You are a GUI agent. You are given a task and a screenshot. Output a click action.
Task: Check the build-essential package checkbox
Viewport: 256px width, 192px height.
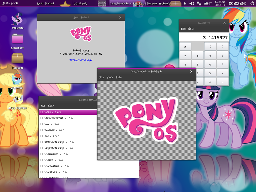(41, 118)
